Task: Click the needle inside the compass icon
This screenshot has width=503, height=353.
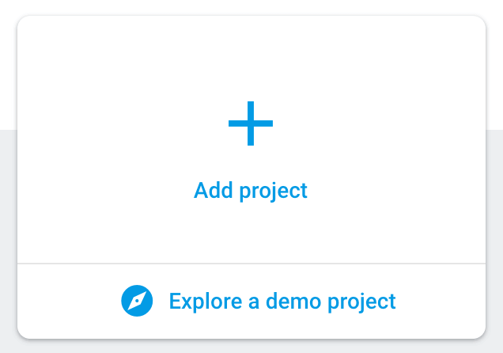Action: tap(137, 301)
